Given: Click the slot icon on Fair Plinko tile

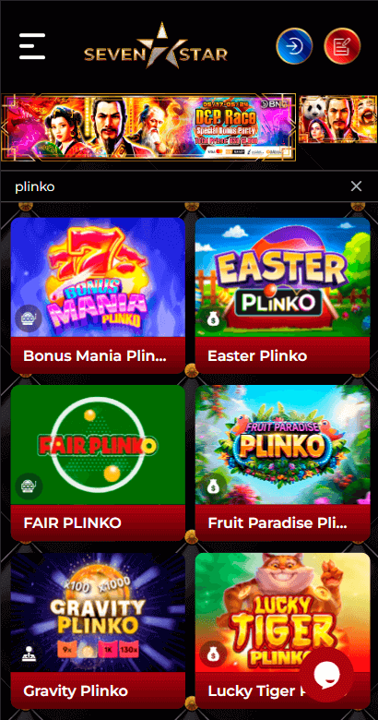Looking at the screenshot, I should (x=29, y=486).
